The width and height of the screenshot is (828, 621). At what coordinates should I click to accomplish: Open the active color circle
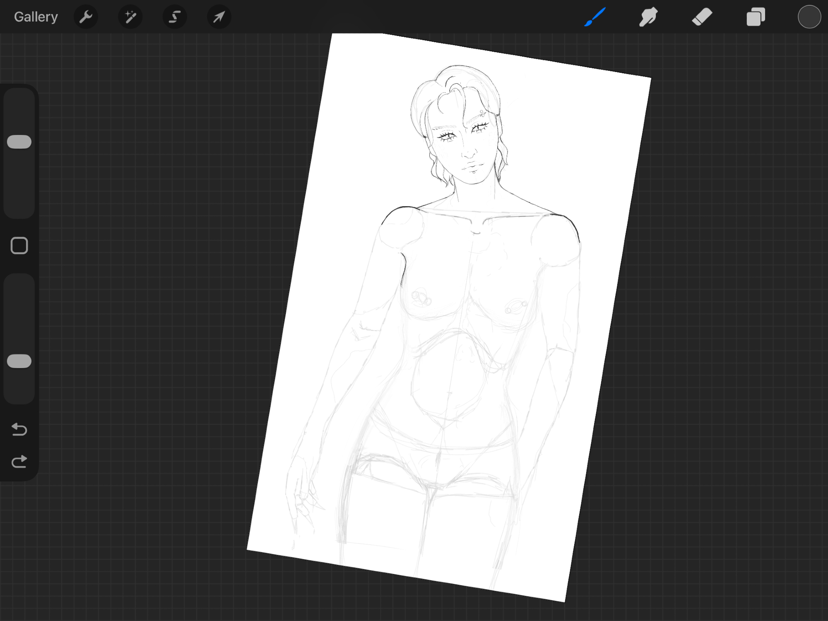[x=809, y=17]
